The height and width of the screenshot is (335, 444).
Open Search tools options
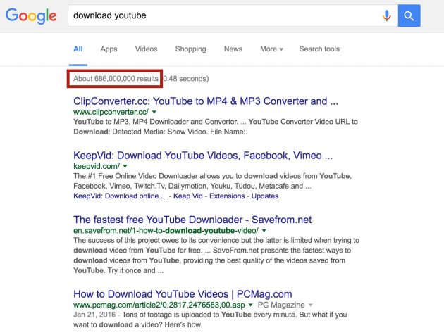(319, 49)
